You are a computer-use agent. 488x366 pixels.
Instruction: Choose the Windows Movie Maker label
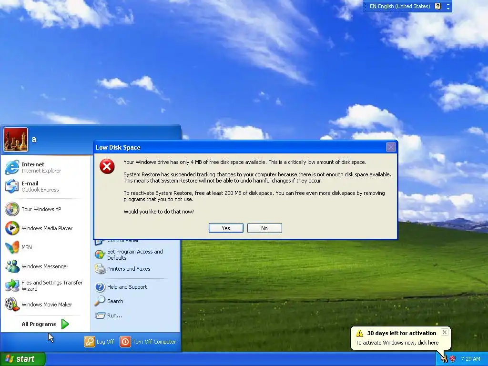(x=47, y=305)
